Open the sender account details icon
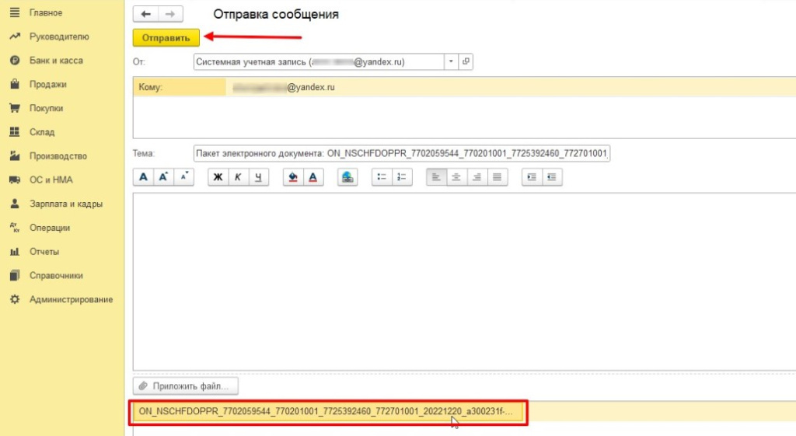 (466, 61)
